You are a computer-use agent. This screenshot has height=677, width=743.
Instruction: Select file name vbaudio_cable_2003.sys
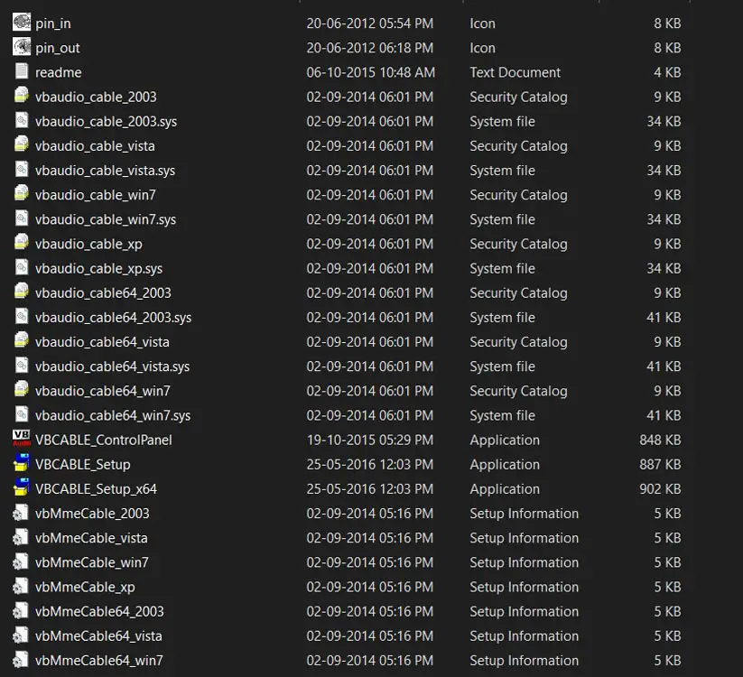(107, 121)
